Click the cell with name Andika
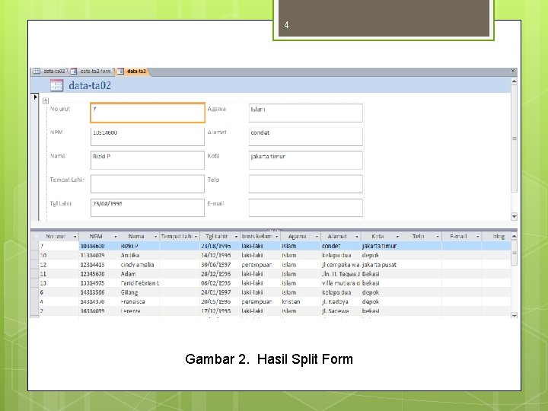Viewport: 548px width, 411px height. [x=139, y=256]
